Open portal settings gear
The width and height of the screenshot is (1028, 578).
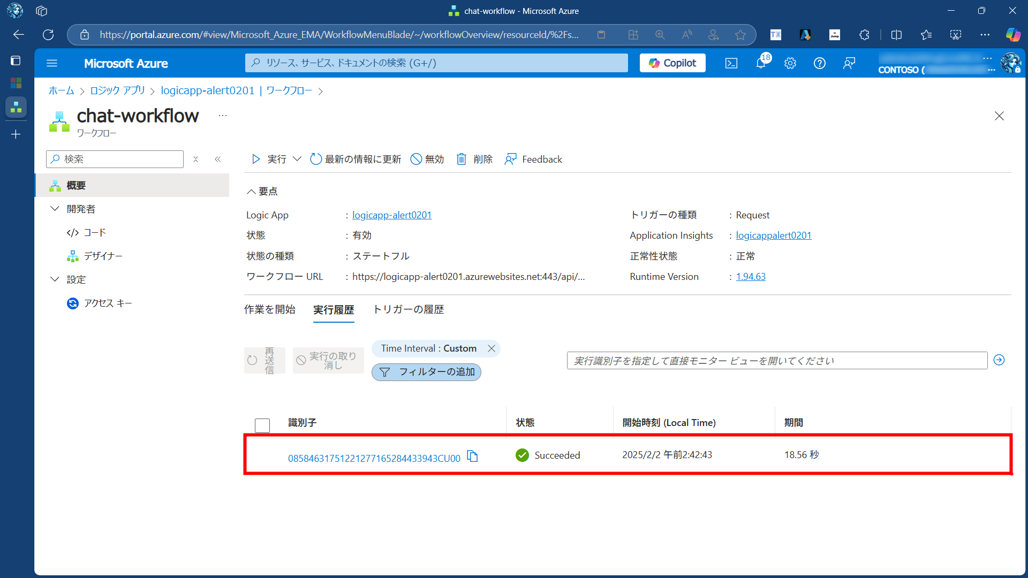pos(790,63)
